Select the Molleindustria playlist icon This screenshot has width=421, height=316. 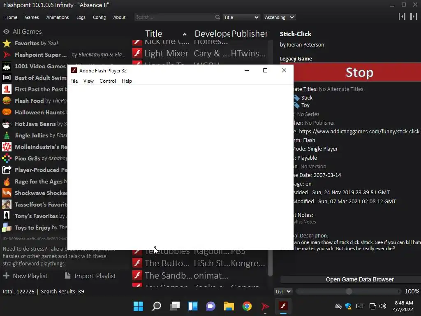click(x=7, y=147)
